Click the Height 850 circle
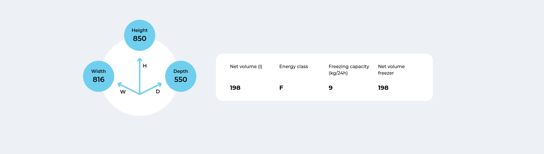 pos(139,35)
